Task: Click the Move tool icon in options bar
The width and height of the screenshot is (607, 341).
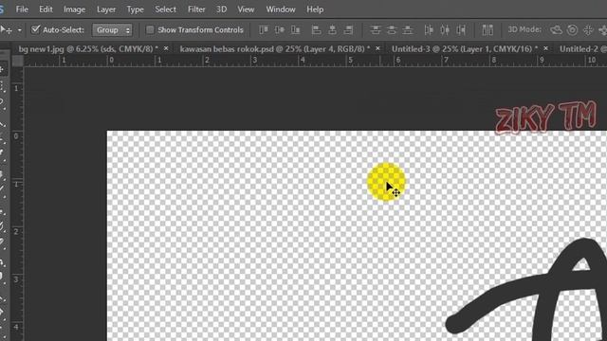Action: 6,29
